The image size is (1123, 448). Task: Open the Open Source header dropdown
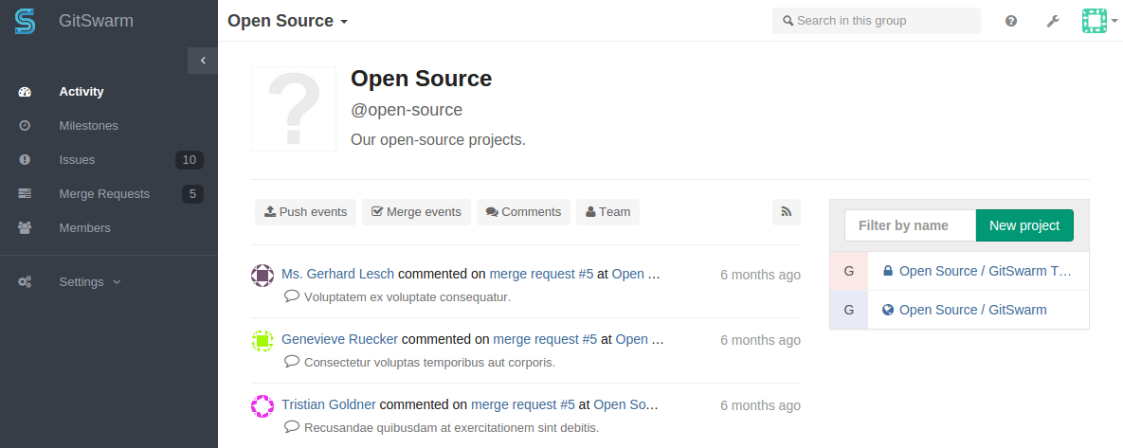tap(288, 21)
